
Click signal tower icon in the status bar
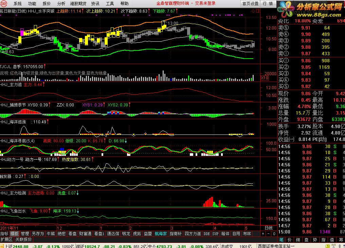333,246
